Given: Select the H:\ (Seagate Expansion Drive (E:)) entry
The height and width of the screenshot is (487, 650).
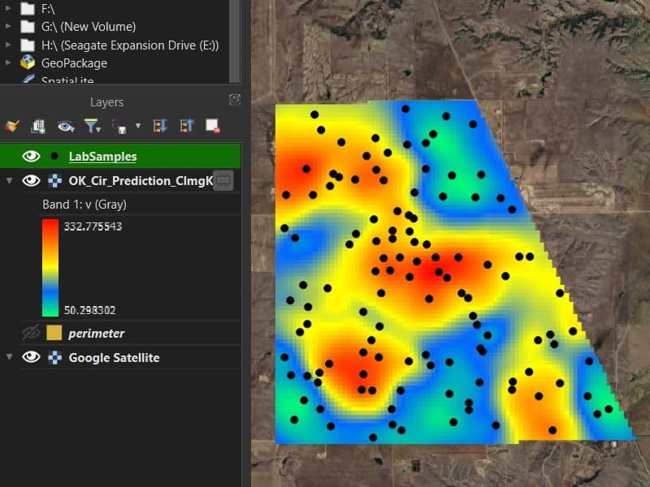Looking at the screenshot, I should [x=130, y=45].
